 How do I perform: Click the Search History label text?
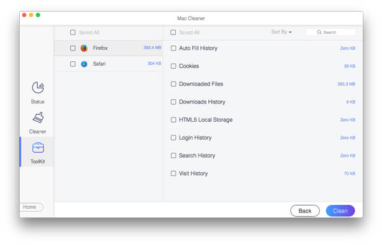(197, 156)
